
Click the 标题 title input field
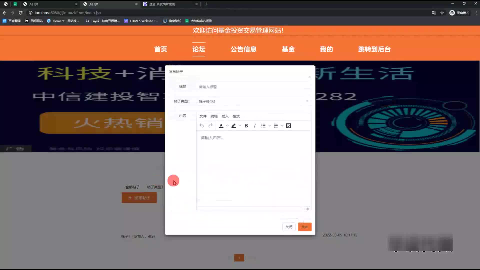pos(253,87)
